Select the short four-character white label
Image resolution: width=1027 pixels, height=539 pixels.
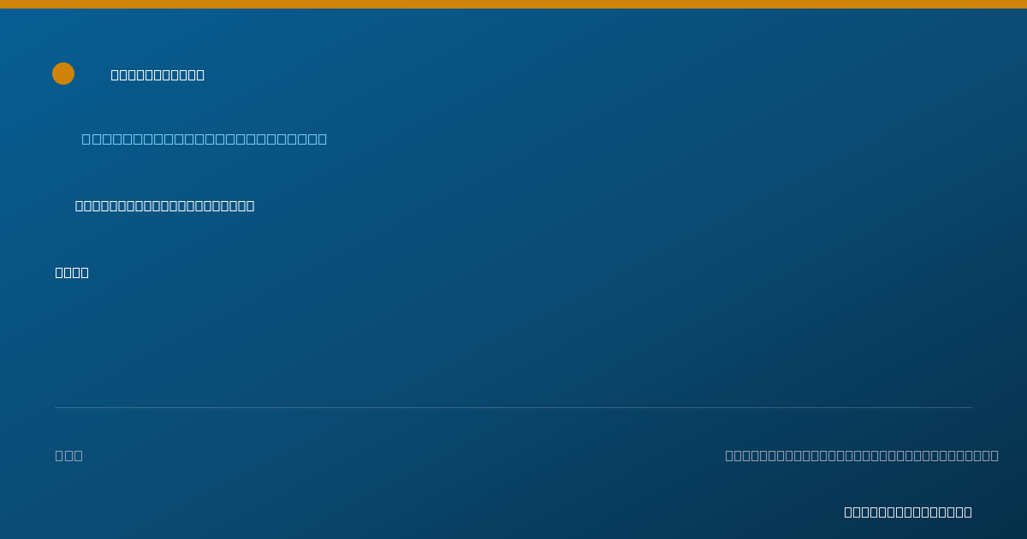click(x=72, y=272)
